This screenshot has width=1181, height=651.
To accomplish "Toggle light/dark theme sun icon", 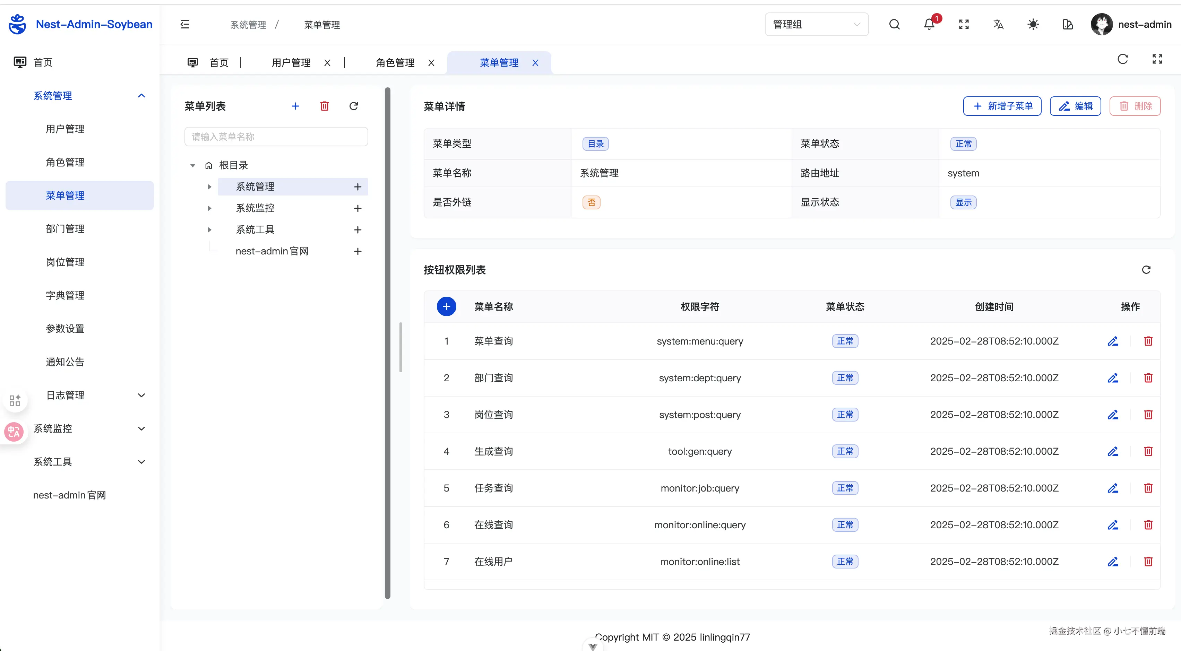I will pos(1033,24).
